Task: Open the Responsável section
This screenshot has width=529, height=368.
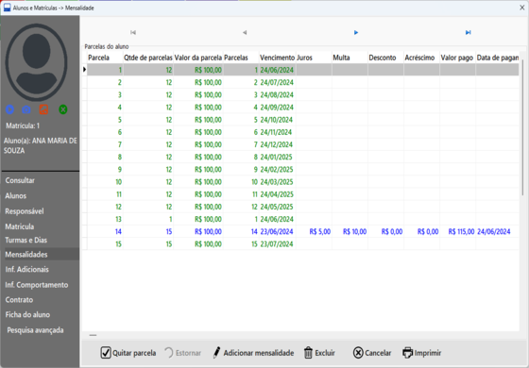Action: (25, 211)
